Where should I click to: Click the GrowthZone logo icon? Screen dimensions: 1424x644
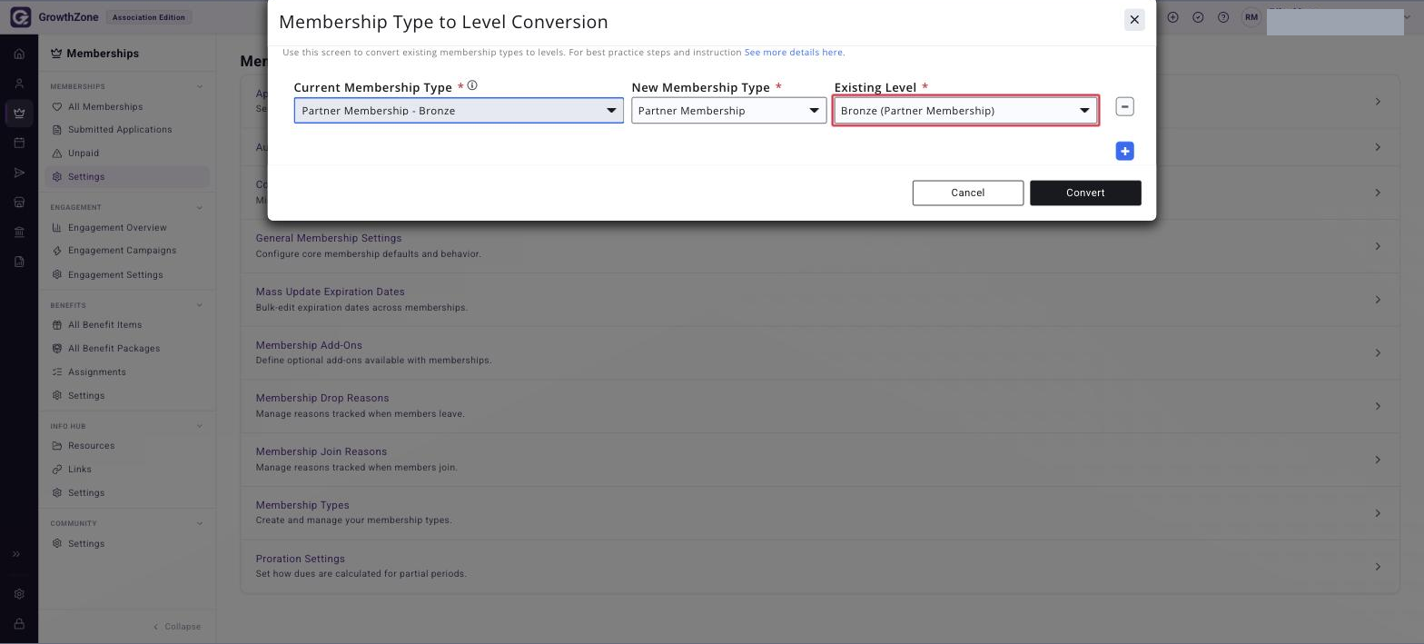[x=20, y=17]
